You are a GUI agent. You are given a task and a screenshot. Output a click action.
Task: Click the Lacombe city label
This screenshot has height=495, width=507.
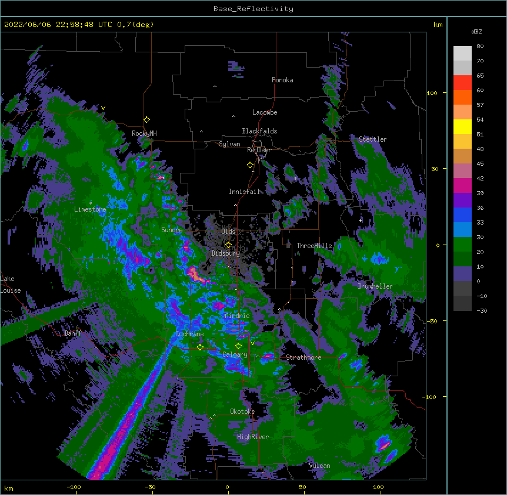click(x=265, y=112)
